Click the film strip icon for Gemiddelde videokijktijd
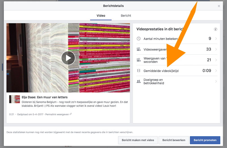This screenshot has width=227, height=148. pos(138,71)
